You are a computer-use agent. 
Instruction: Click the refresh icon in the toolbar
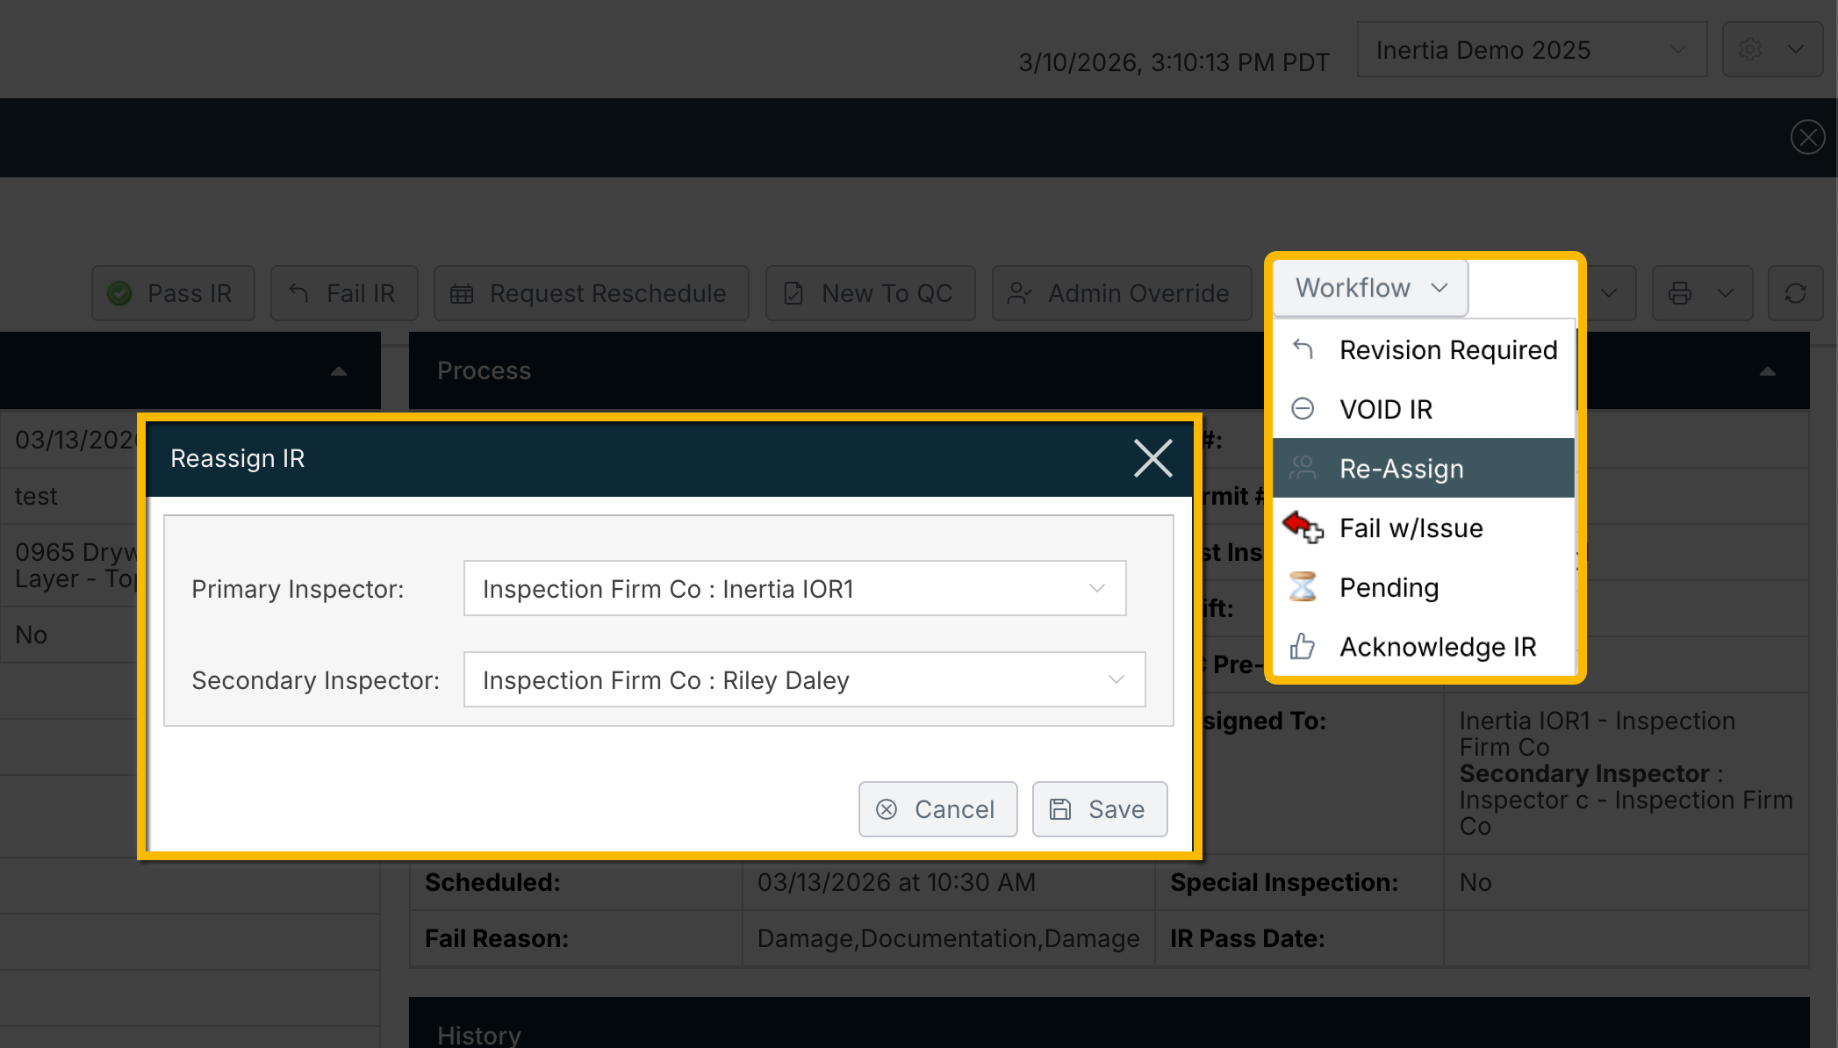1795,293
